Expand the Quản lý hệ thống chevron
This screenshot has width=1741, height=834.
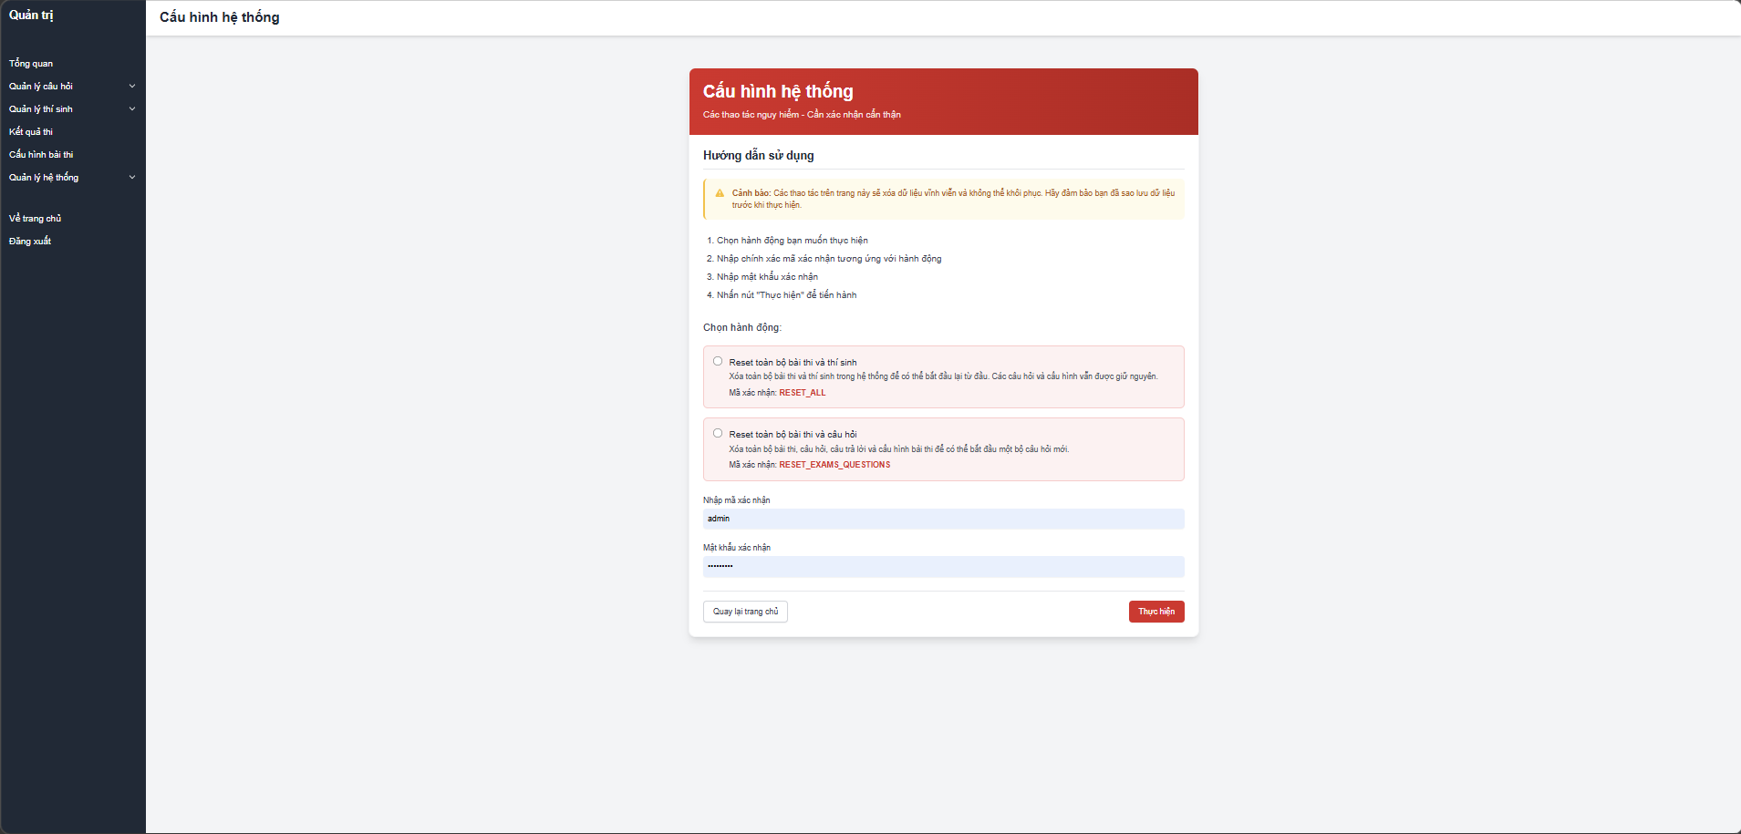coord(132,178)
